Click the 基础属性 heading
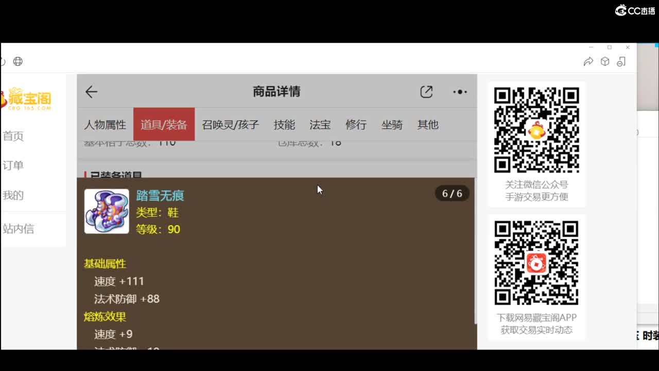This screenshot has height=371, width=659. click(x=105, y=264)
